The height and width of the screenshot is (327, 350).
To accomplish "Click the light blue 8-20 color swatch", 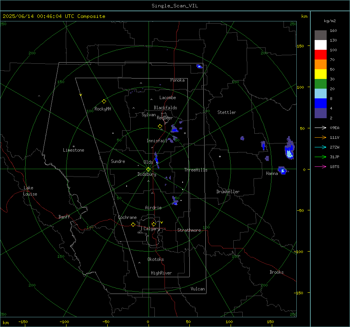I will pos(320,94).
